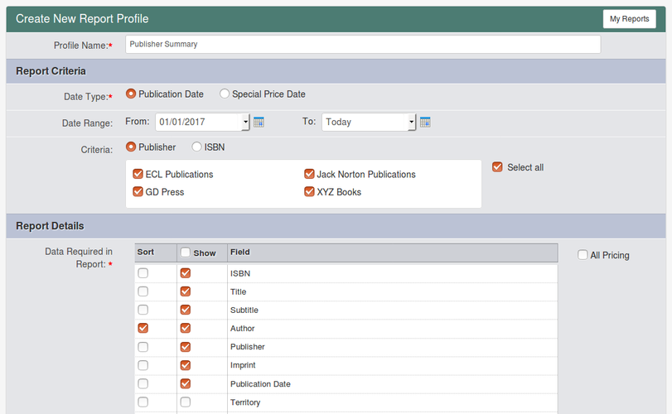The height and width of the screenshot is (414, 672).
Task: Enable the All Pricing checkbox
Action: click(583, 255)
